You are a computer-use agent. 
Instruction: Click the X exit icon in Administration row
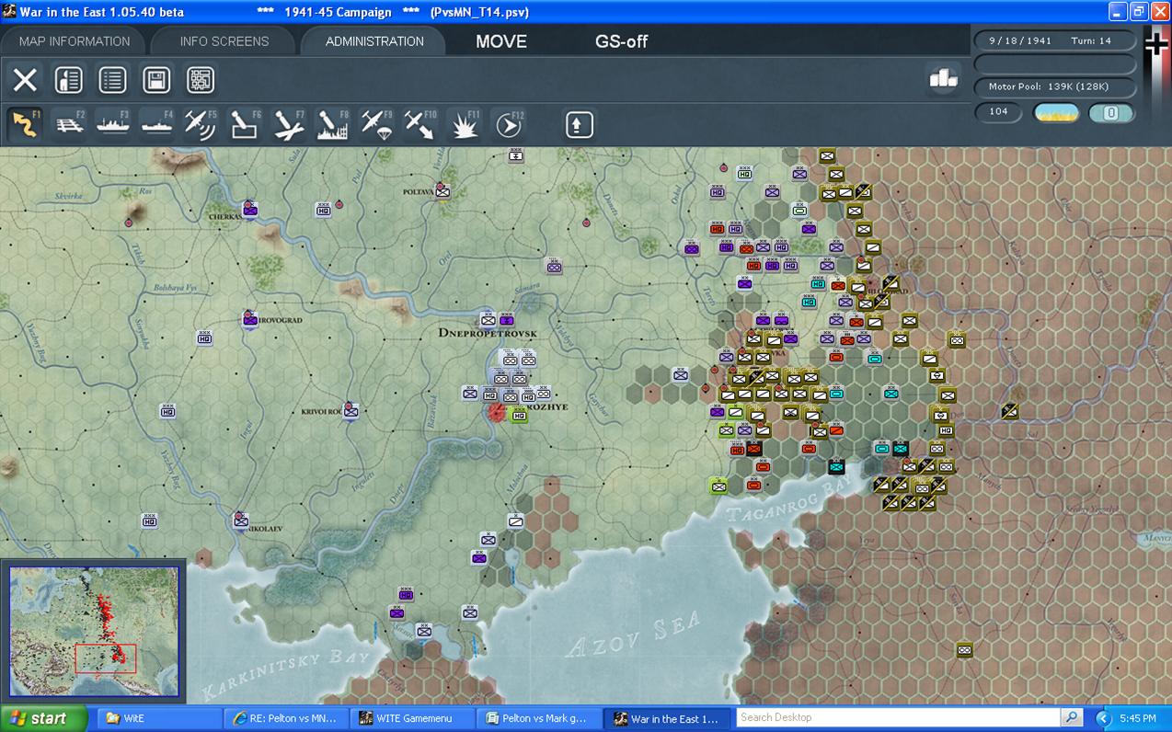[25, 80]
